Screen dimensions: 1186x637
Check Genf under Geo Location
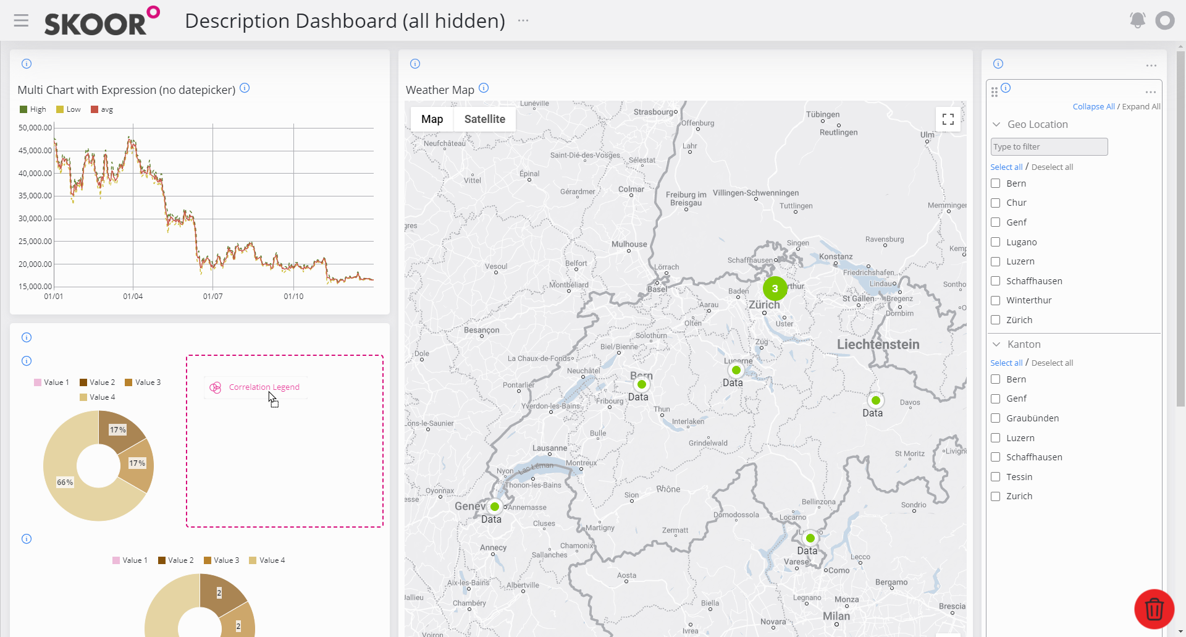[x=995, y=222]
